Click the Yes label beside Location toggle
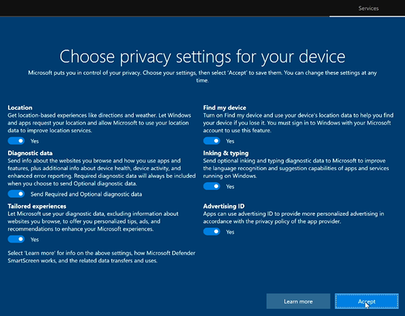The height and width of the screenshot is (316, 405). [x=35, y=141]
